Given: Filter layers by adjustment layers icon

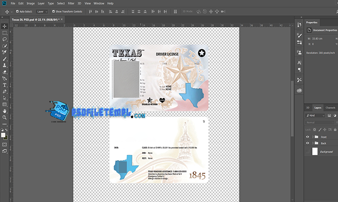Looking at the screenshot, I should pos(335,115).
